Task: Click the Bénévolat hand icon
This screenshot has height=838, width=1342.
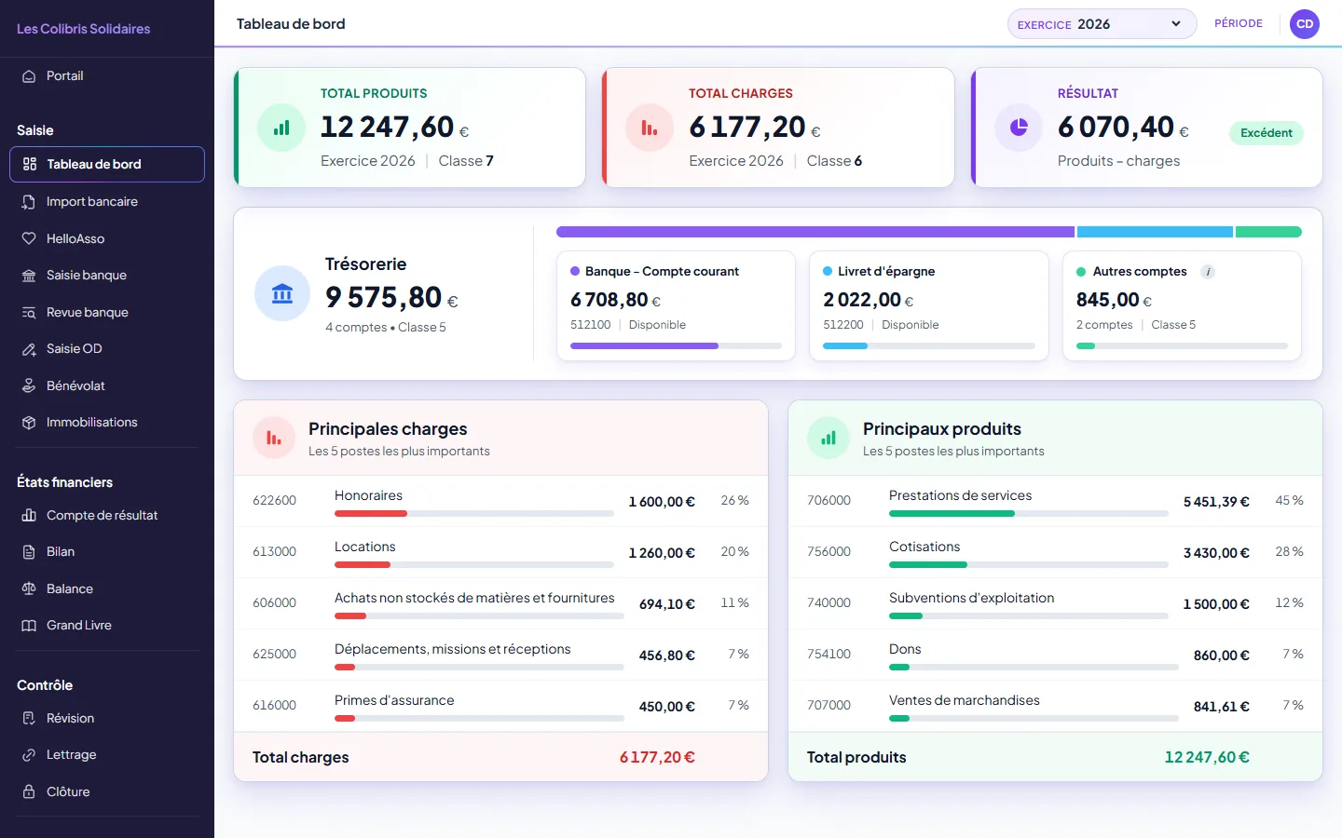Action: 29,385
